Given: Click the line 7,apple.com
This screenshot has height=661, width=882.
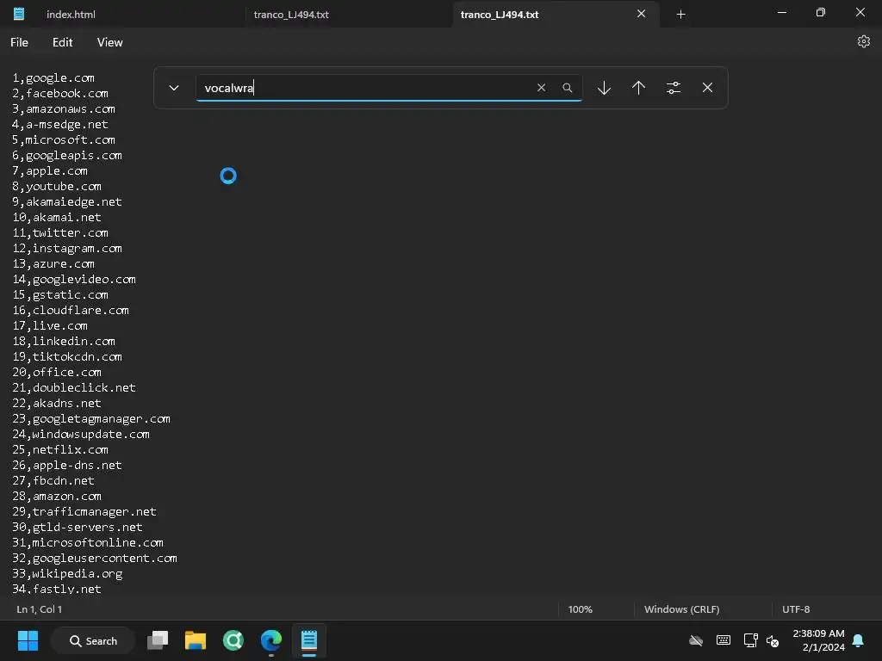Looking at the screenshot, I should [50, 171].
